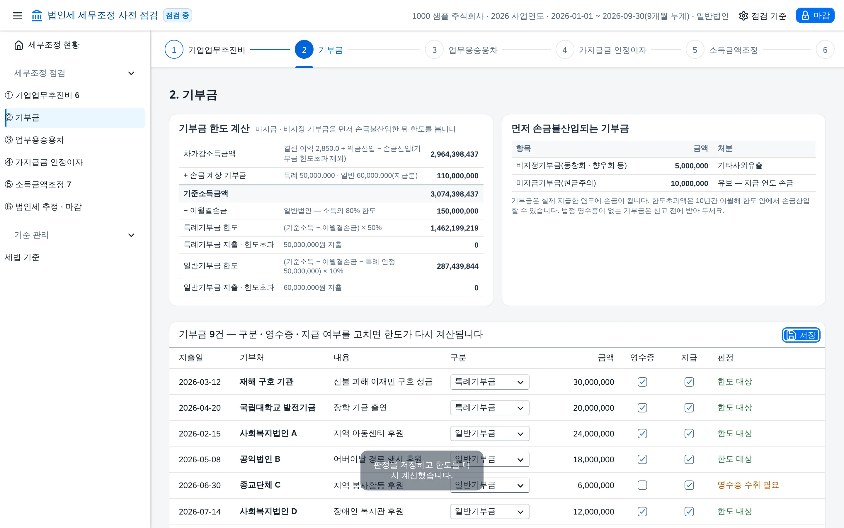Select the active ② 기부금 sidebar item
Image resolution: width=844 pixels, height=528 pixels.
75,118
